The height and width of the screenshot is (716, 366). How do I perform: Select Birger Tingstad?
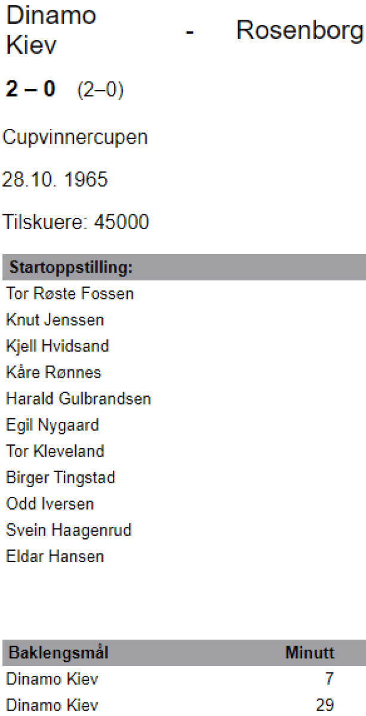click(x=60, y=478)
